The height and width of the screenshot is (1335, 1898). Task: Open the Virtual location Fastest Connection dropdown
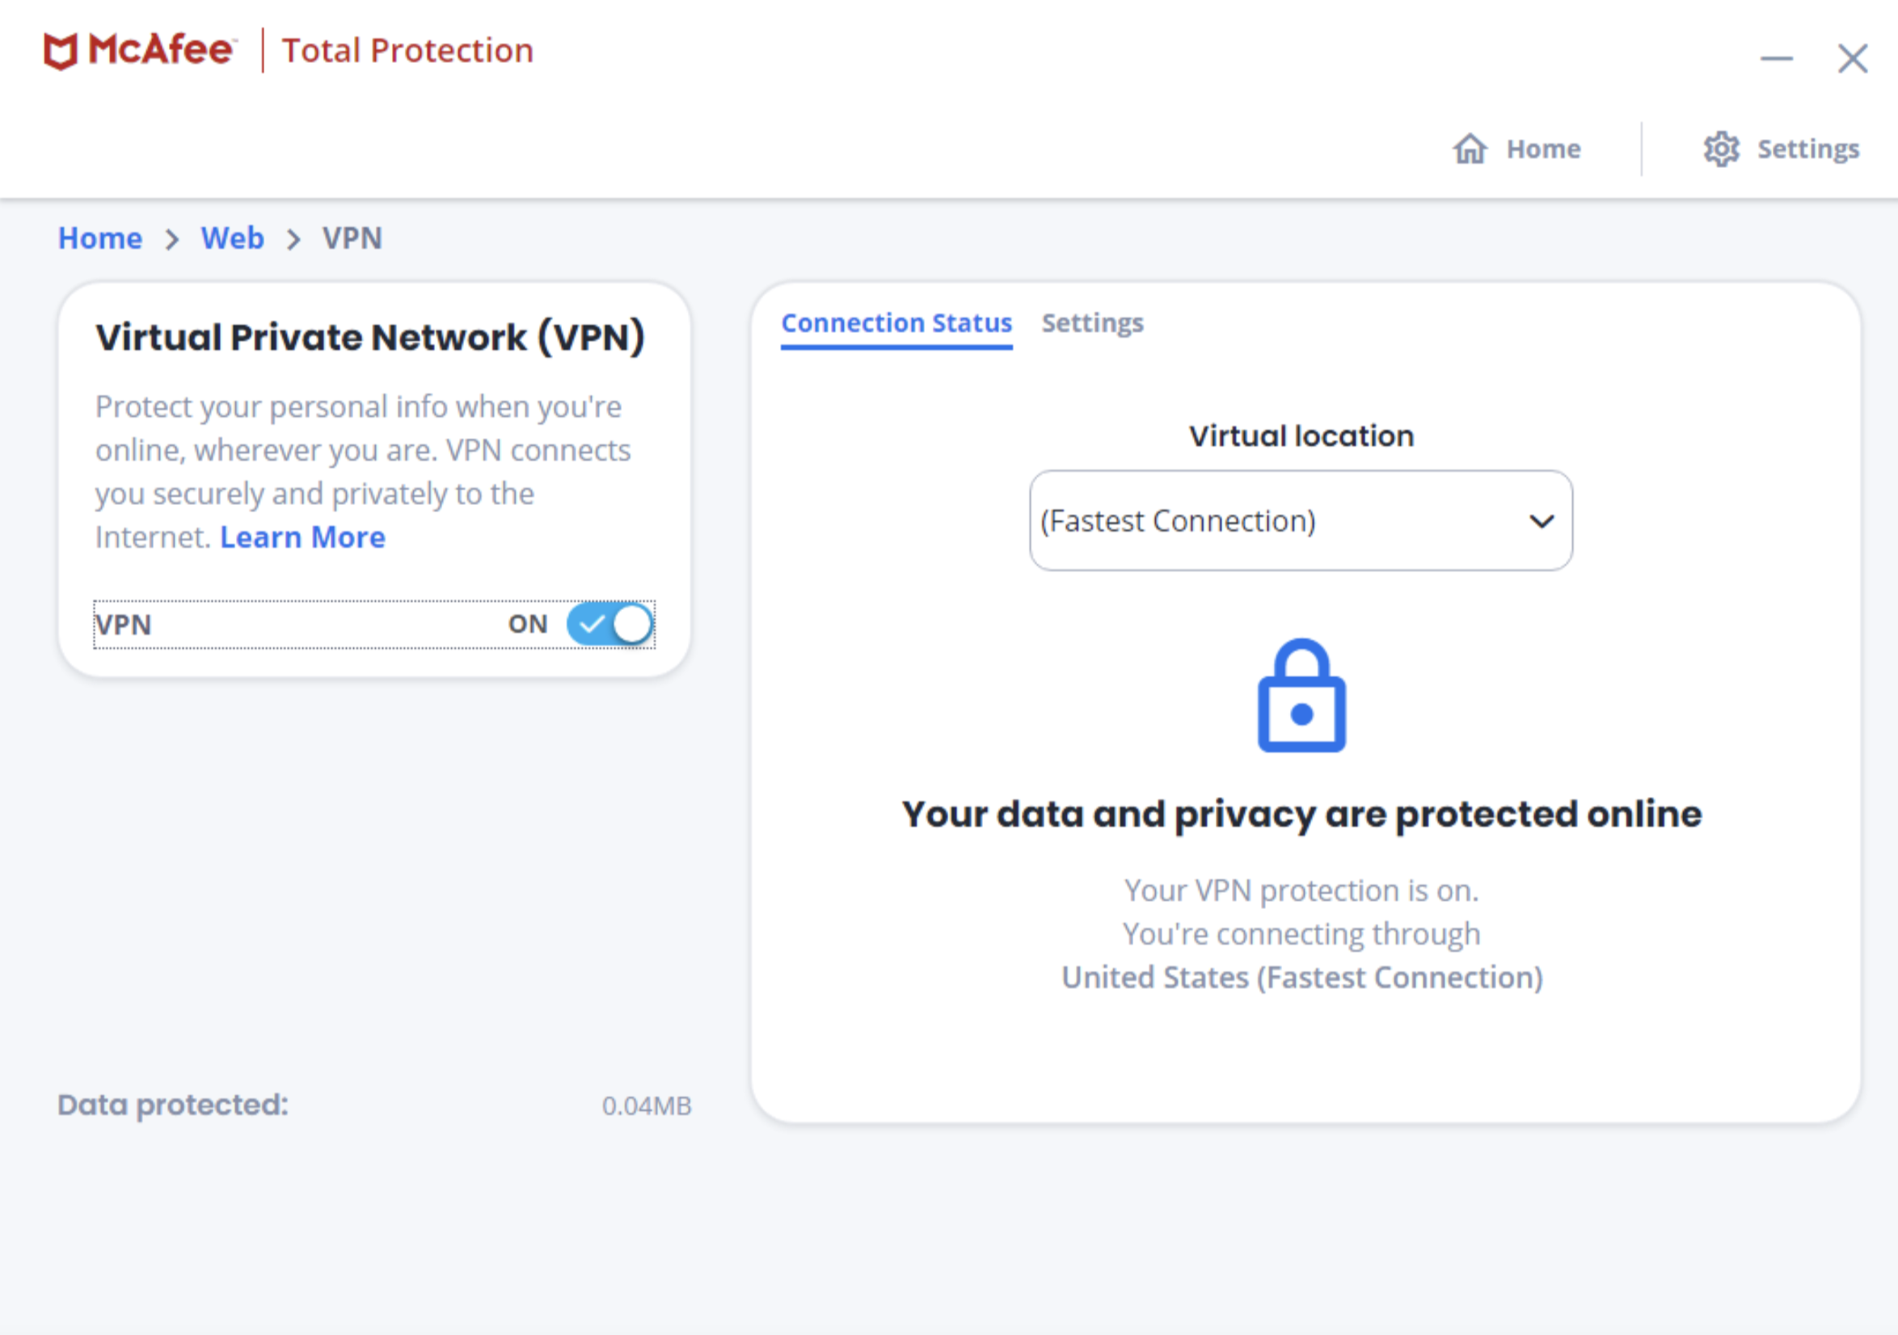(x=1273, y=520)
